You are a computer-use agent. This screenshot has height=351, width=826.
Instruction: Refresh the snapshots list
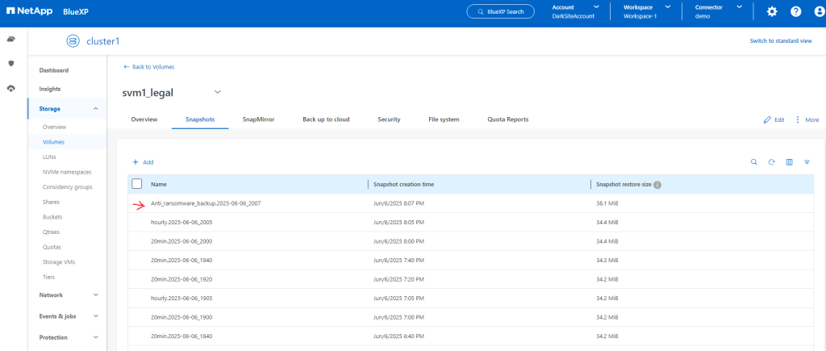point(772,162)
